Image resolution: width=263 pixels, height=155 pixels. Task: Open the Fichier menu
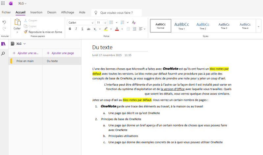(6, 12)
